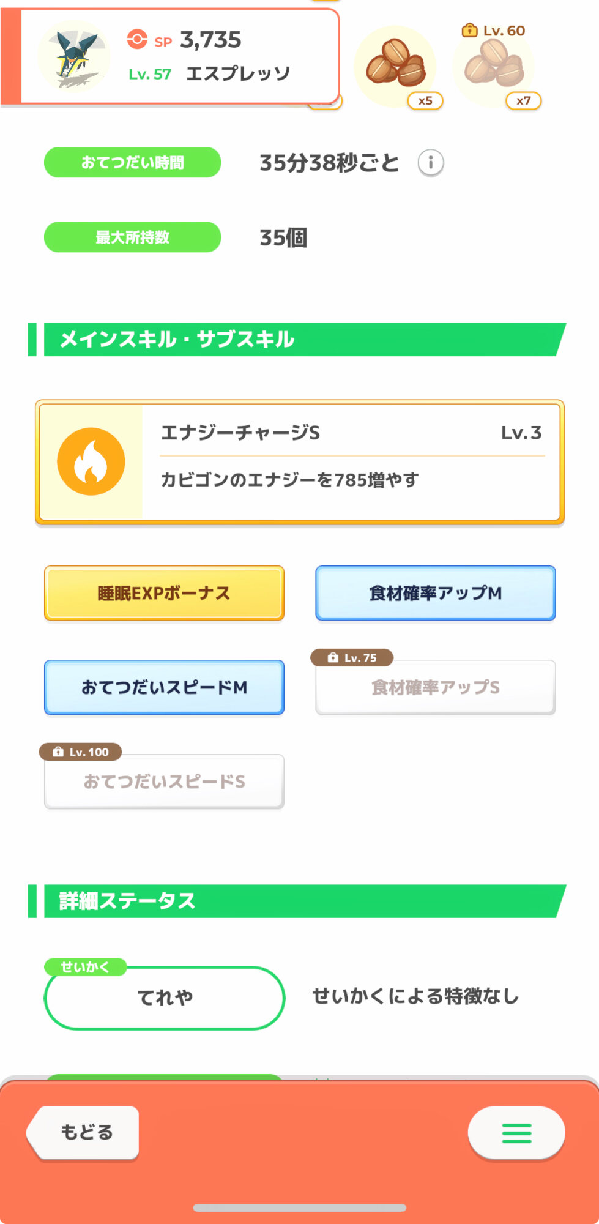
Task: Tap the locked おてつだいスピードS sub skill
Action: click(x=164, y=782)
